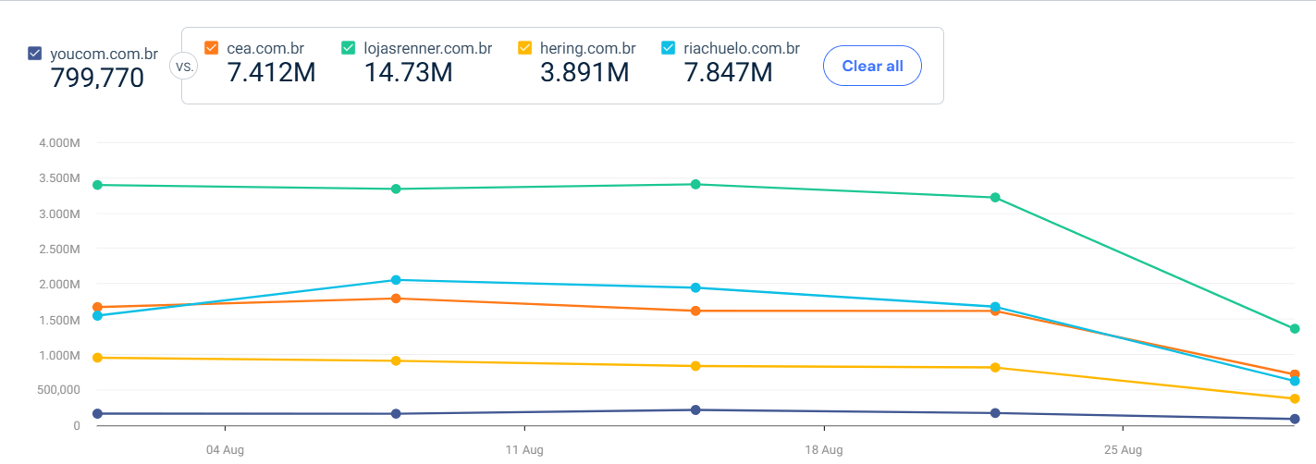Click the 11 Aug date label

tap(524, 450)
